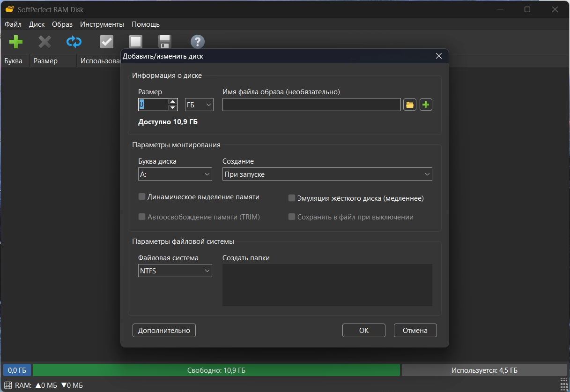
Task: Decrease size with the down spinner arrow
Action: click(172, 108)
